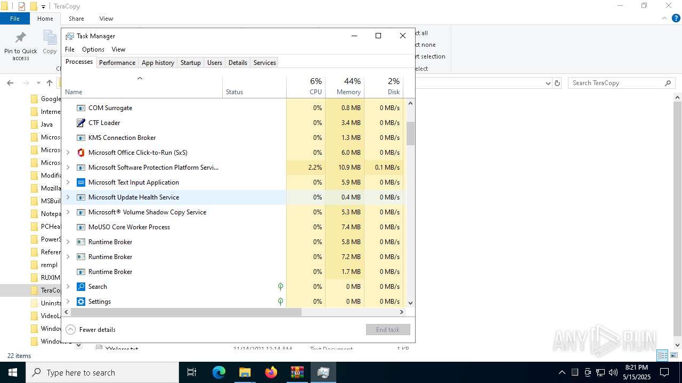
Task: Click the taskbar Type here to search box
Action: pos(102,372)
